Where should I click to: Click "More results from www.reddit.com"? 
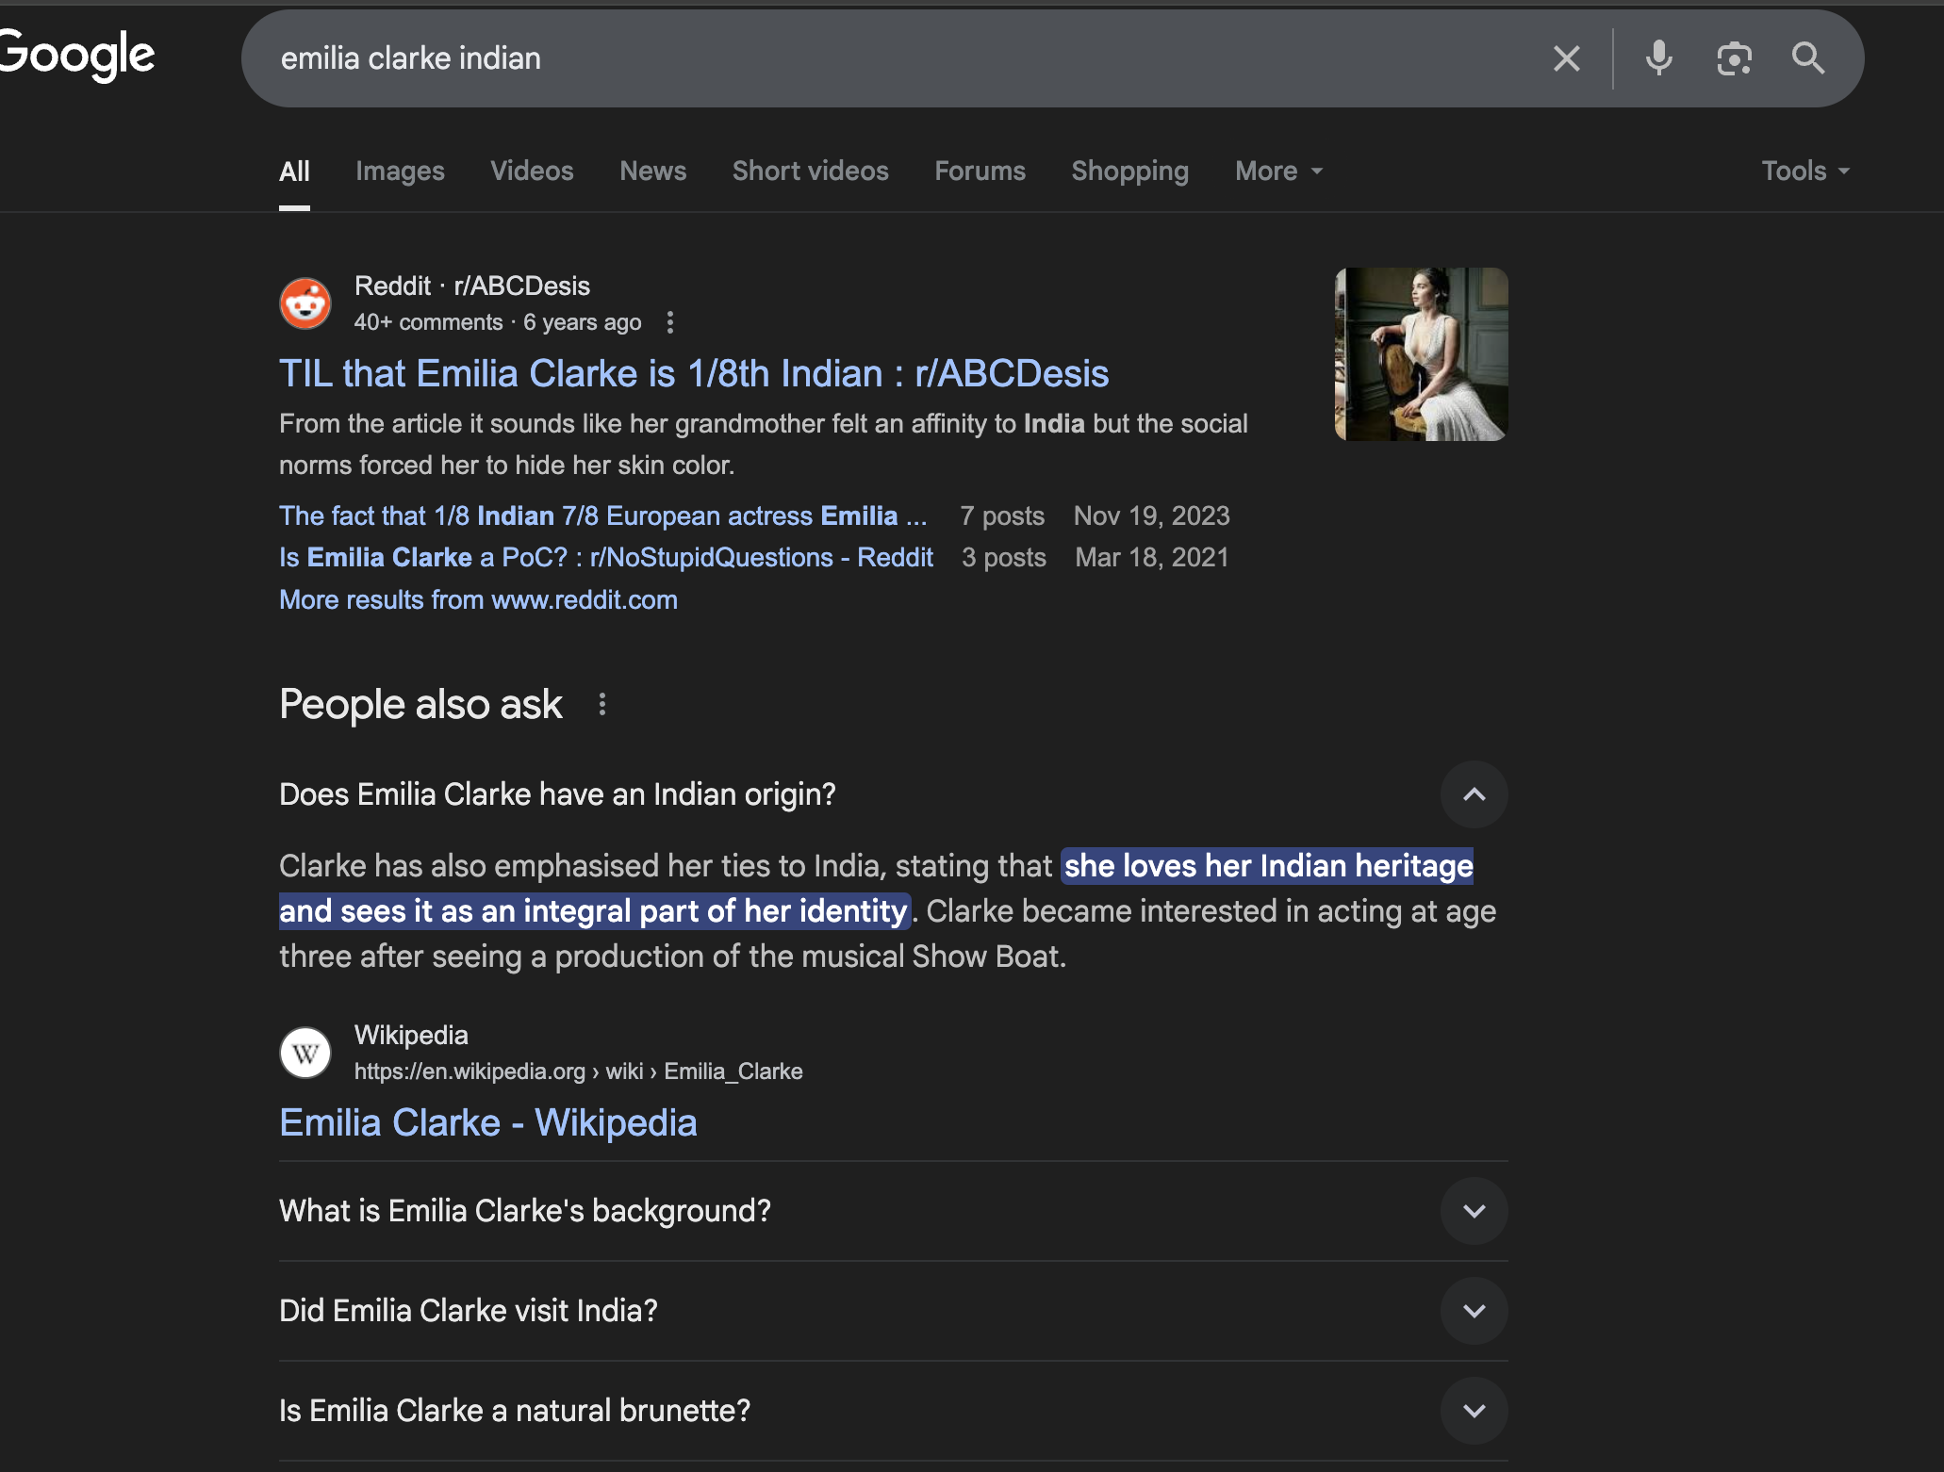[478, 599]
